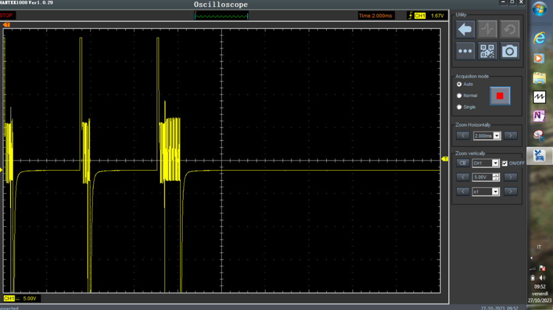Click the waveform pulse utility icon

click(x=487, y=29)
